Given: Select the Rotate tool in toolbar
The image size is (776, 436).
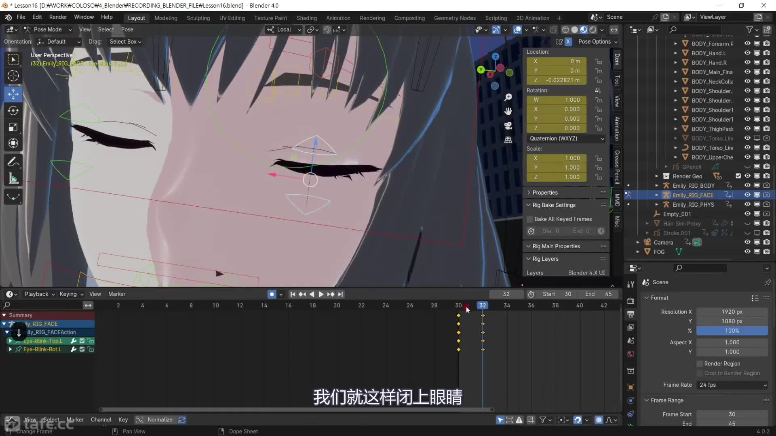Looking at the screenshot, I should (x=13, y=111).
